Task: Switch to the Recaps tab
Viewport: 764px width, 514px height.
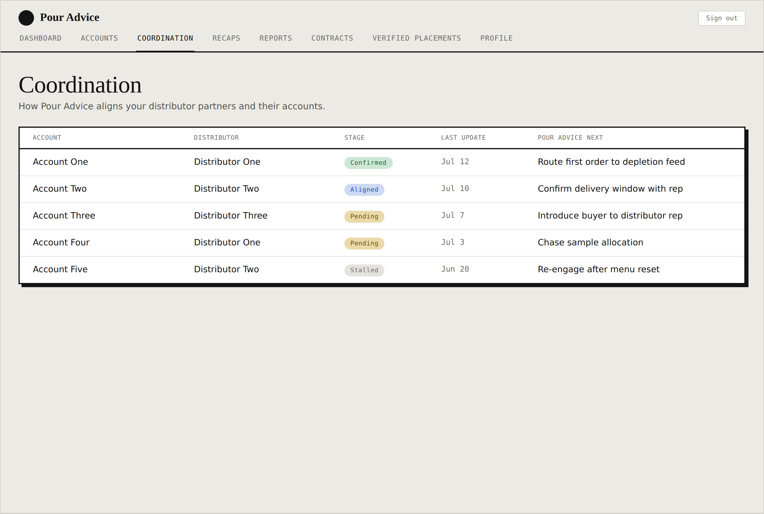Action: 226,38
